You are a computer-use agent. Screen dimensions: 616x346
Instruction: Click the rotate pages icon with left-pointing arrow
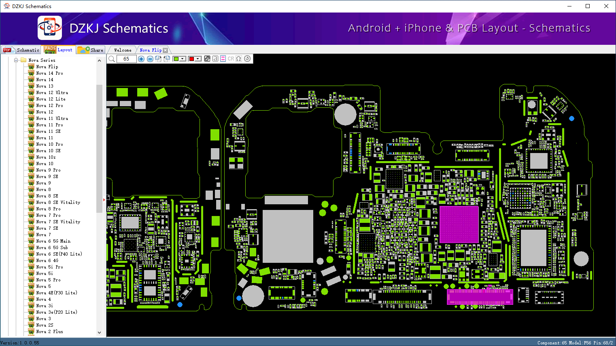click(x=166, y=59)
